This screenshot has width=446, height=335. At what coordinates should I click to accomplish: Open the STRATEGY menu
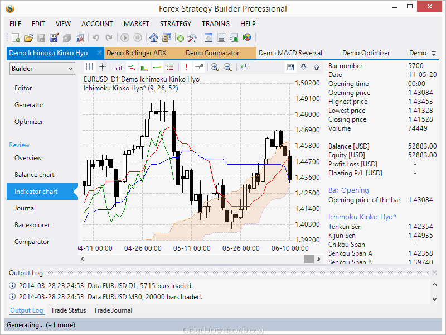176,24
